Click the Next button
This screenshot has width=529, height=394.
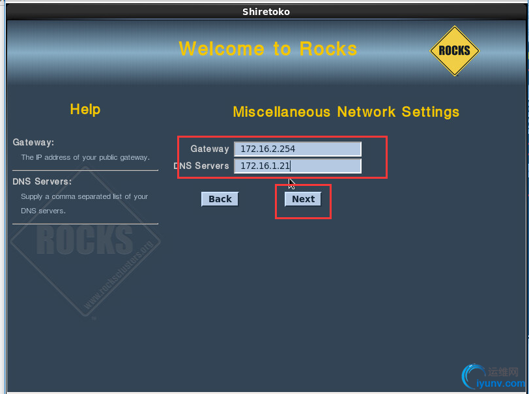point(303,199)
